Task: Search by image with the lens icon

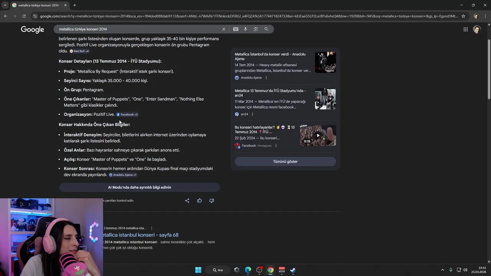Action: (255, 29)
